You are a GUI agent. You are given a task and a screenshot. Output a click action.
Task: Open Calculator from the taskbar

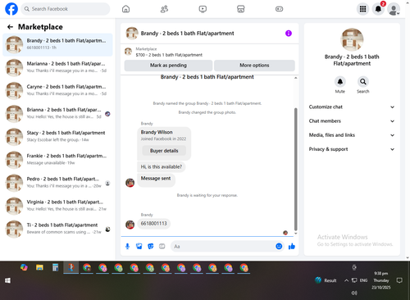[x=55, y=267]
